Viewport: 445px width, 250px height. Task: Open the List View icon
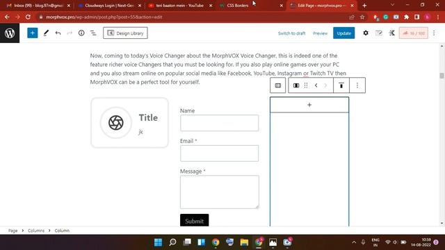pos(93,33)
